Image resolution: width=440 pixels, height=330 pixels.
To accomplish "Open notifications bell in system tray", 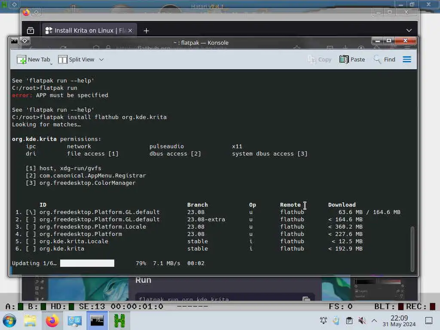I will [323, 320].
